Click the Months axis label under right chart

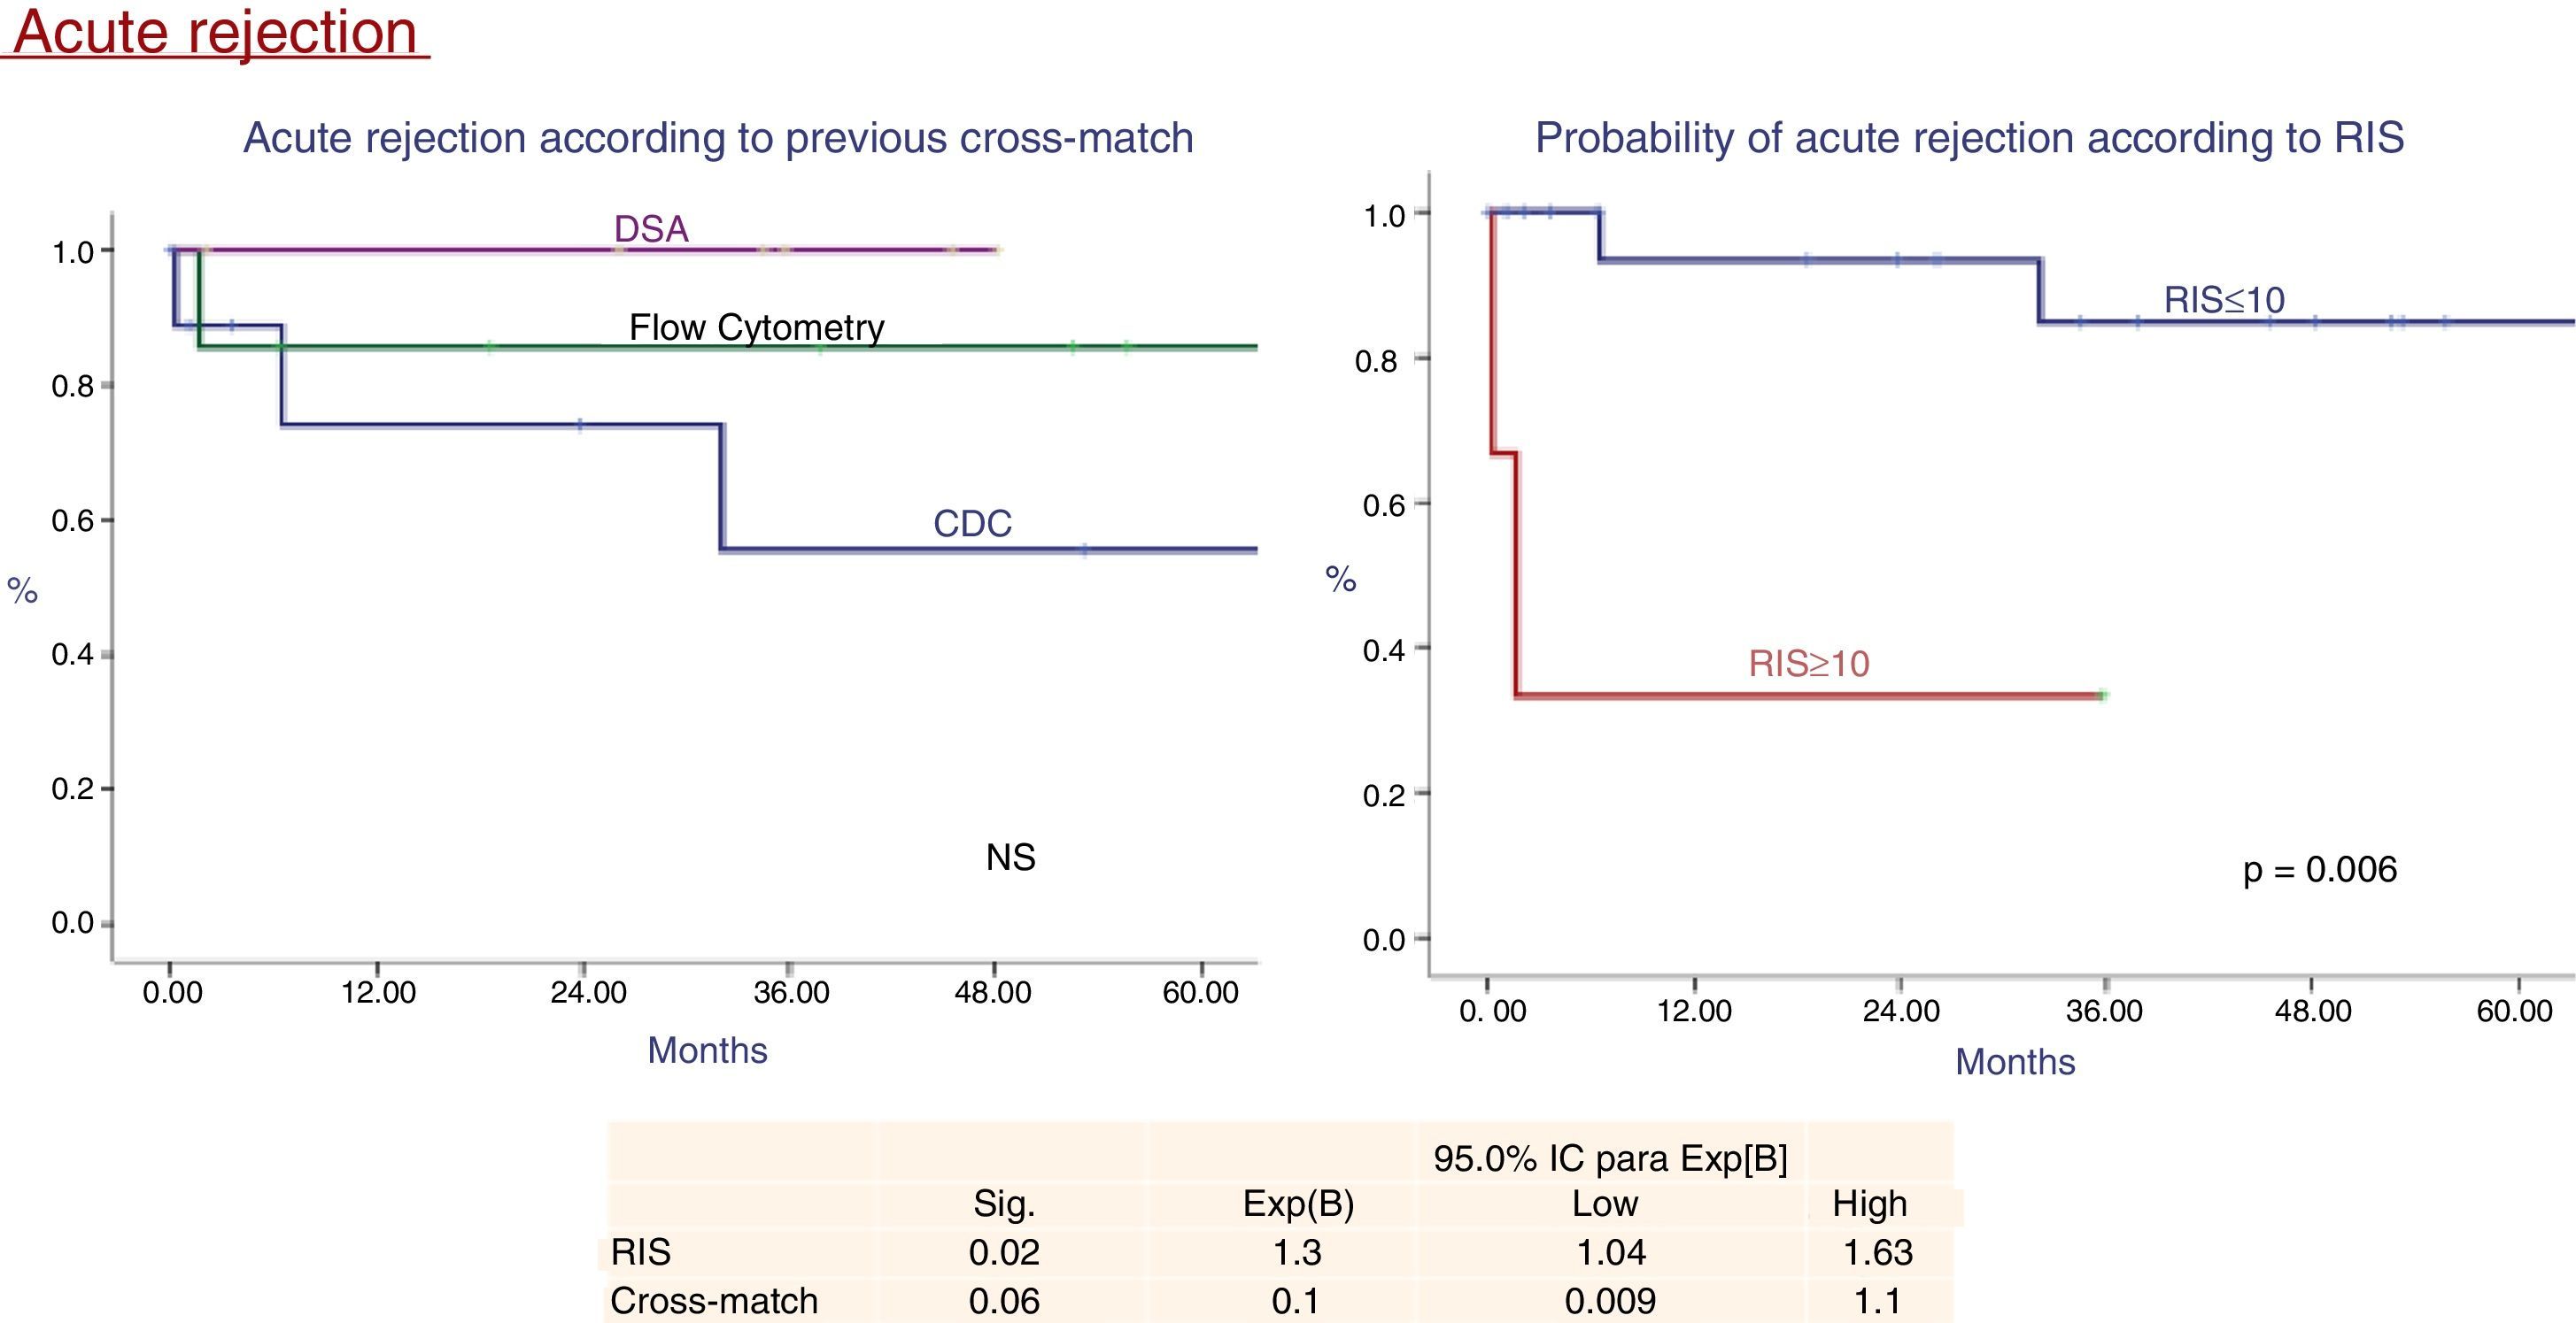tap(2015, 1061)
